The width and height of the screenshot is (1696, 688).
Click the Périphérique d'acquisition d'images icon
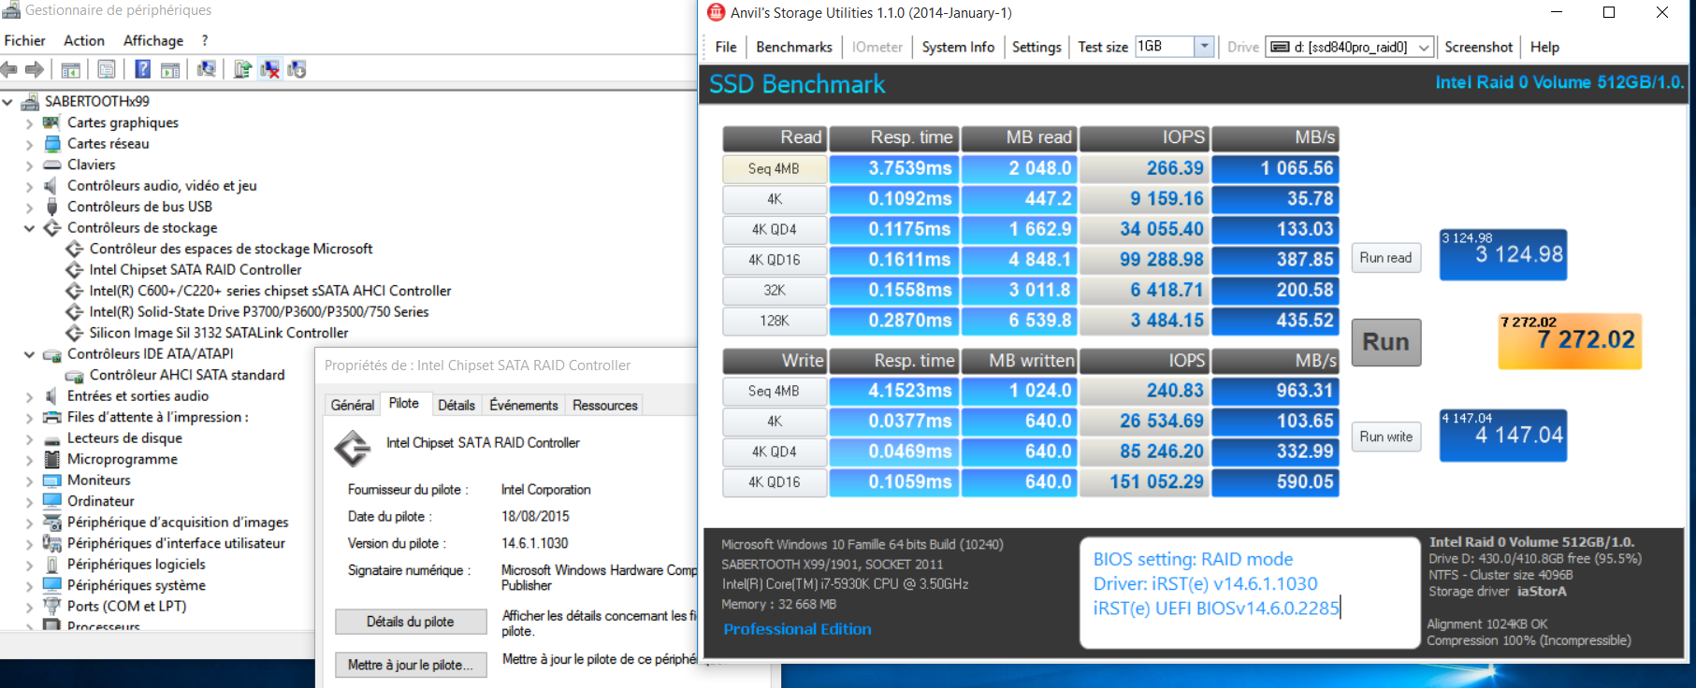point(52,522)
